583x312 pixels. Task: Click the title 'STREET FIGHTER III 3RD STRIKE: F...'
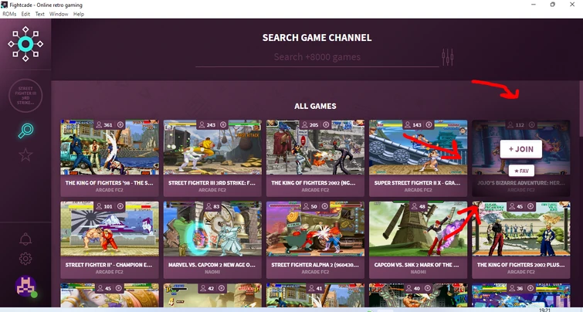[212, 183]
